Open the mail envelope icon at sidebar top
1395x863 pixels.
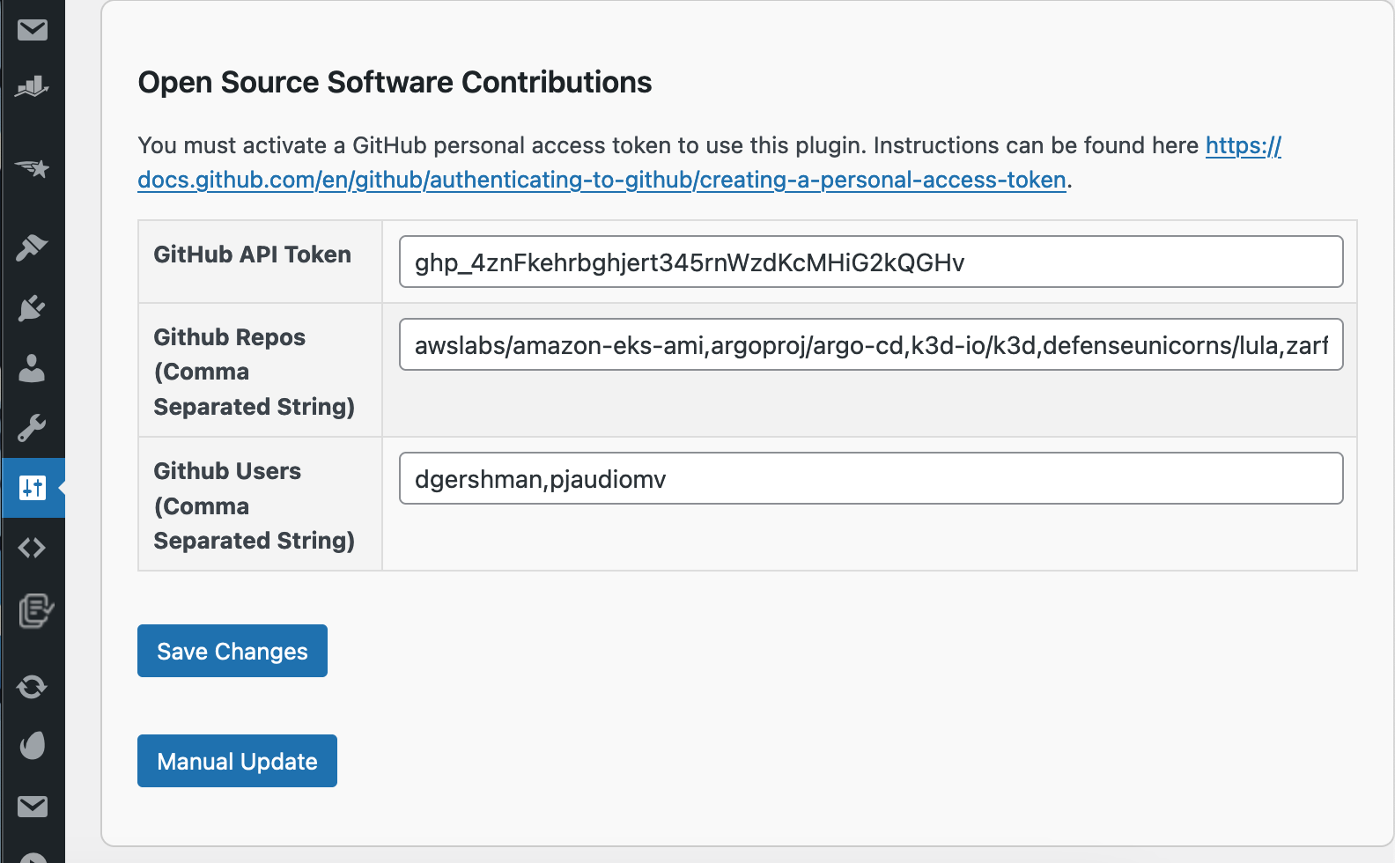pos(33,30)
